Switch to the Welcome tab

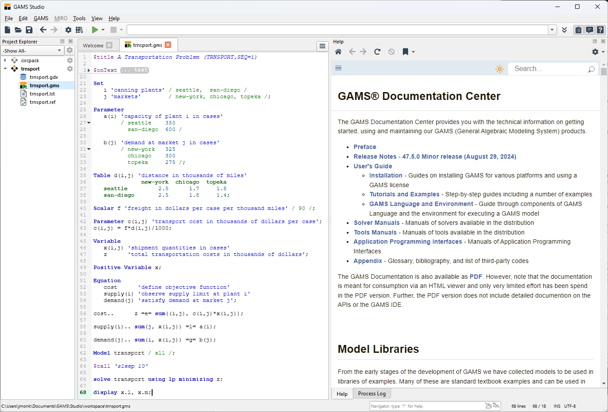93,45
